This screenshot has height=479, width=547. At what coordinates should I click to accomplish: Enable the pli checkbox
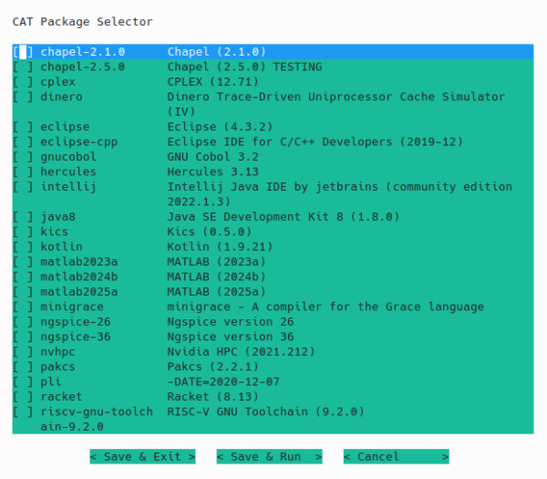point(23,382)
